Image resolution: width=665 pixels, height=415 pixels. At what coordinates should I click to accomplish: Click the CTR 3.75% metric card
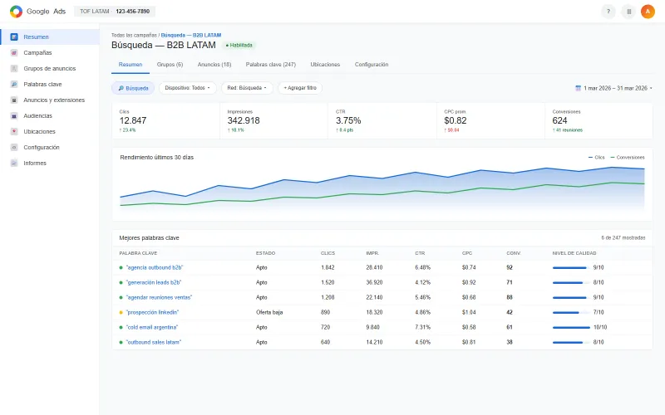click(x=382, y=120)
